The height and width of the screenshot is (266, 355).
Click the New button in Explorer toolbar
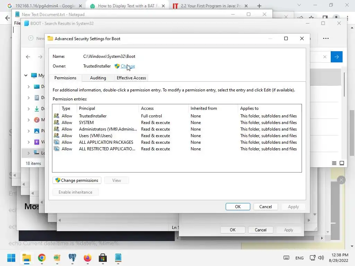point(36,38)
